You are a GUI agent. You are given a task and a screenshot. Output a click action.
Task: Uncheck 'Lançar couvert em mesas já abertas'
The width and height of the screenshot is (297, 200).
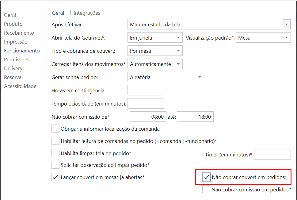(55, 177)
